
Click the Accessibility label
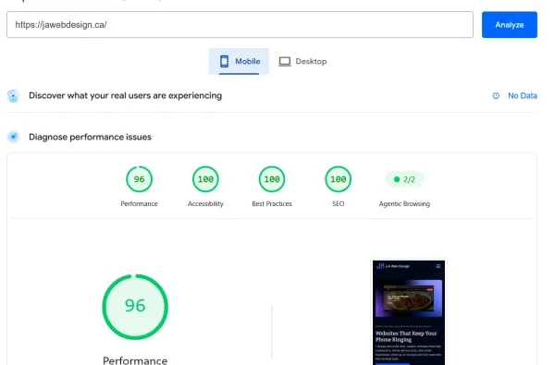coord(205,203)
